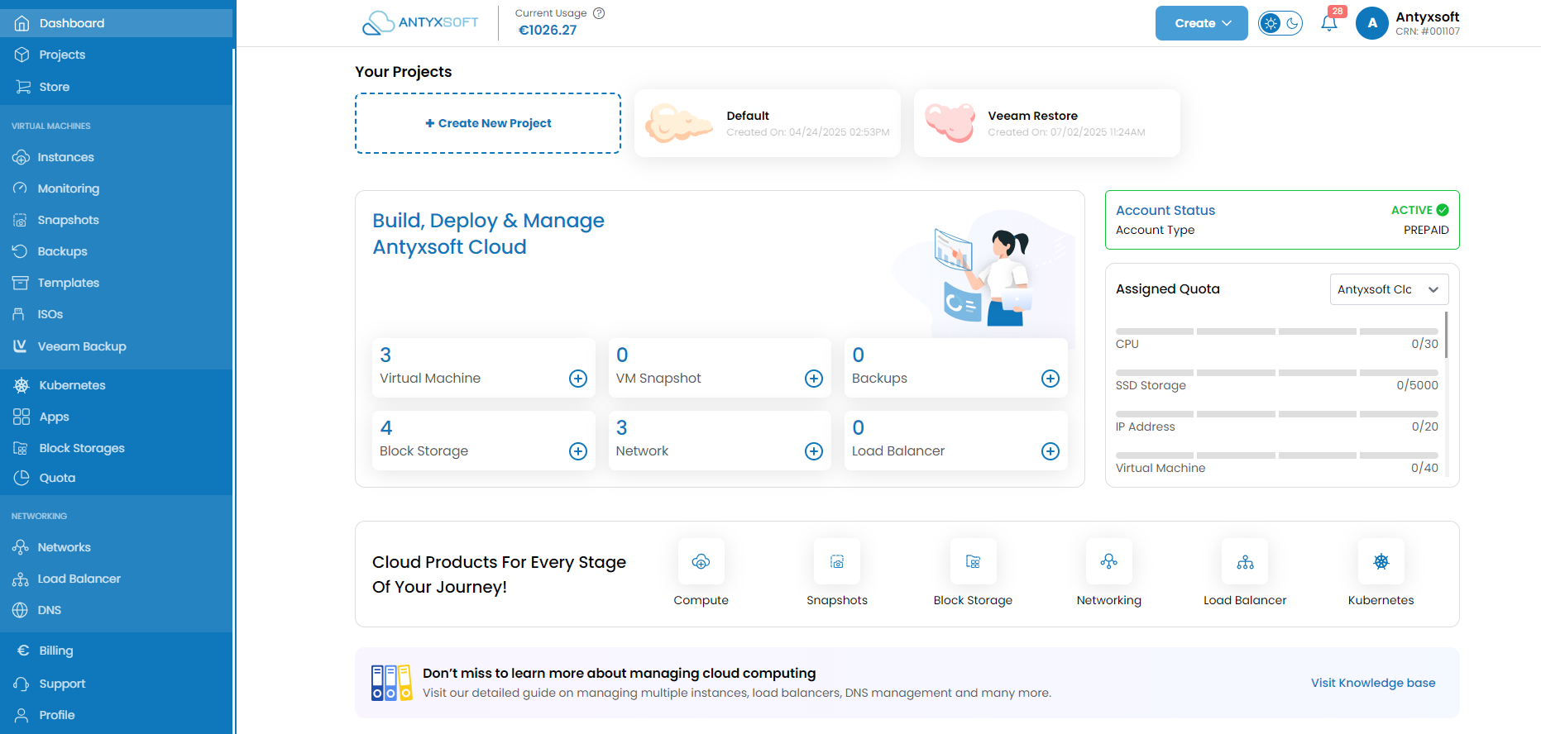The image size is (1541, 734).
Task: Click the ACTIVE account status badge
Action: click(x=1420, y=210)
